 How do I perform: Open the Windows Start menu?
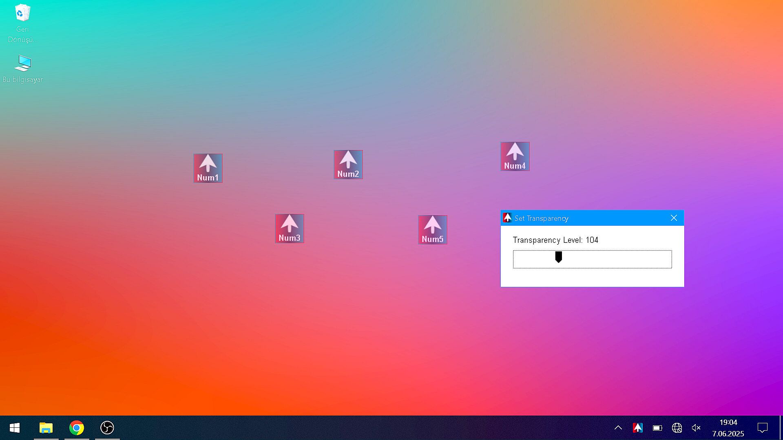tap(15, 428)
